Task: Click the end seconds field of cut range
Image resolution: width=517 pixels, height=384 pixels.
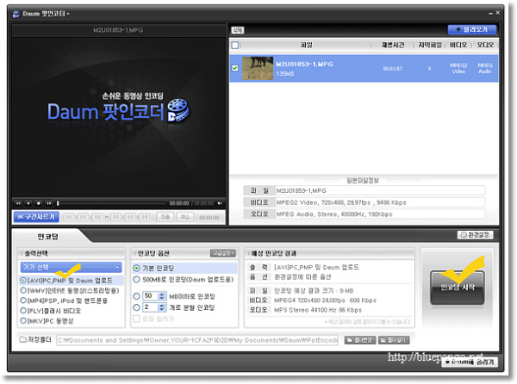Action: [x=145, y=217]
